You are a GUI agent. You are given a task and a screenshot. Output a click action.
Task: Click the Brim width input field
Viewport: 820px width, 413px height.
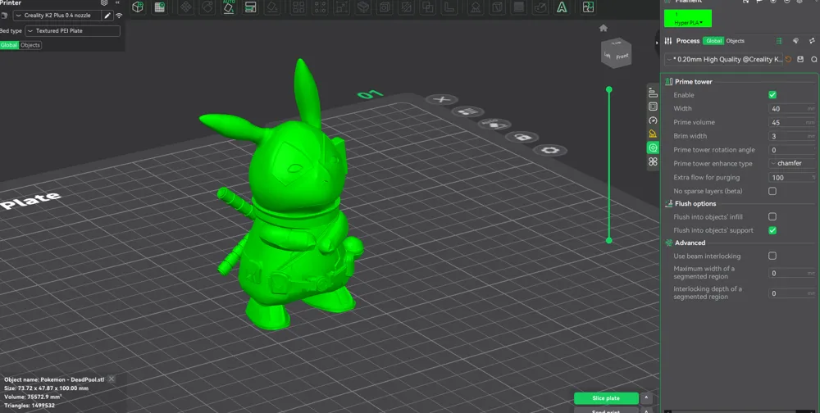click(x=792, y=136)
